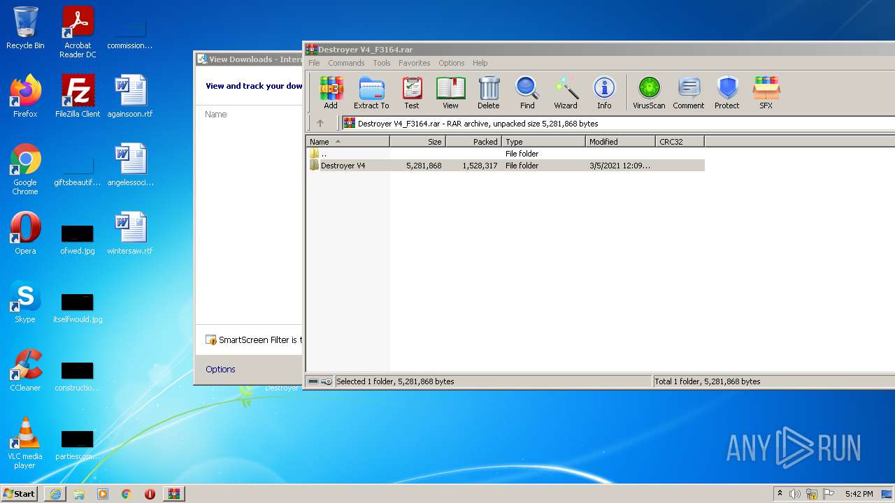
Task: Open Recycle Bin desktop icon
Action: pyautogui.click(x=25, y=28)
